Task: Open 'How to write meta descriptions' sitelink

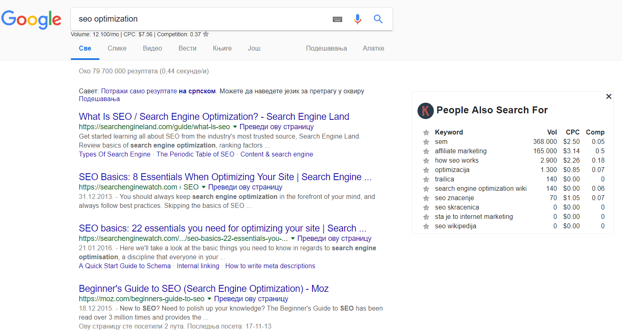Action: [x=270, y=266]
